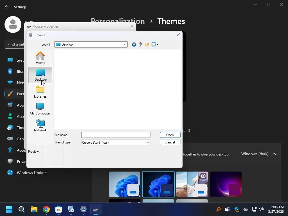Screen dimensions: 288x216
Task: Open the View menu icon in Browse toolbar
Action: point(155,44)
